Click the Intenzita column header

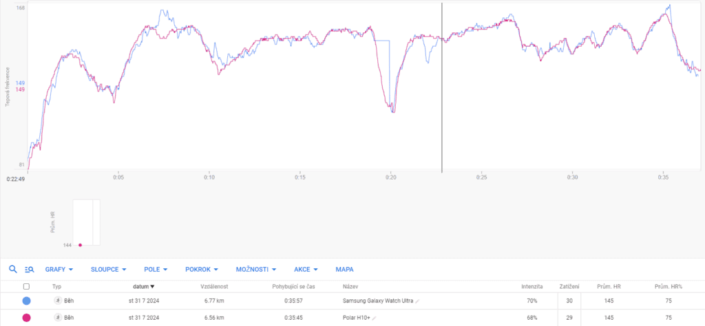point(532,286)
